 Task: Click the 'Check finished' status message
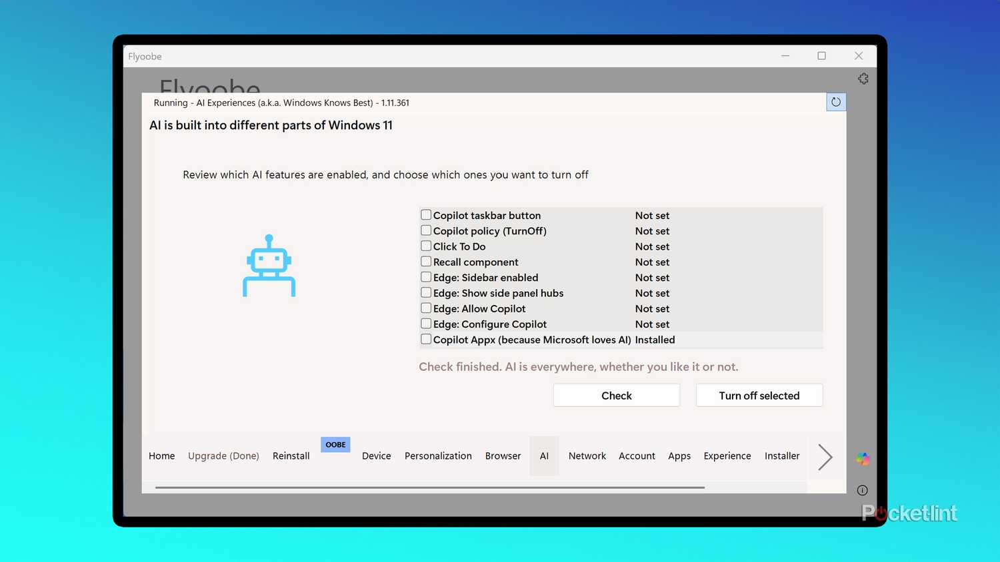[x=579, y=367]
